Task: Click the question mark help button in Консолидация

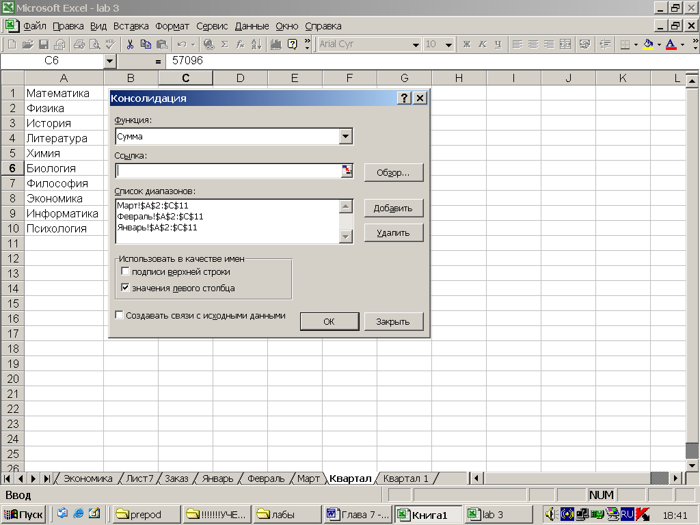Action: (x=404, y=98)
